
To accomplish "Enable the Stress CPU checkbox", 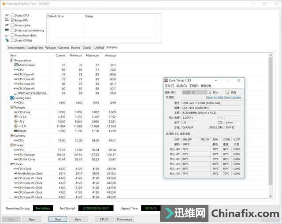I will pyautogui.click(x=12, y=15).
